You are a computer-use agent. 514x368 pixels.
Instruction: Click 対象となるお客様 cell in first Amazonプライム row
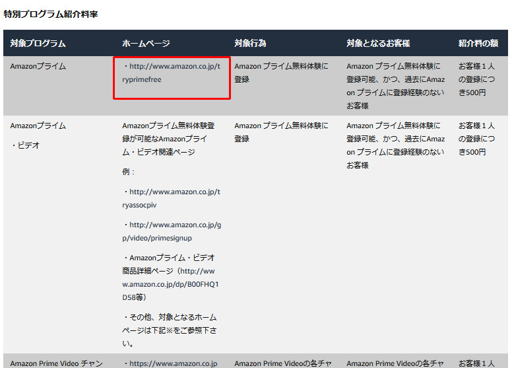point(396,86)
